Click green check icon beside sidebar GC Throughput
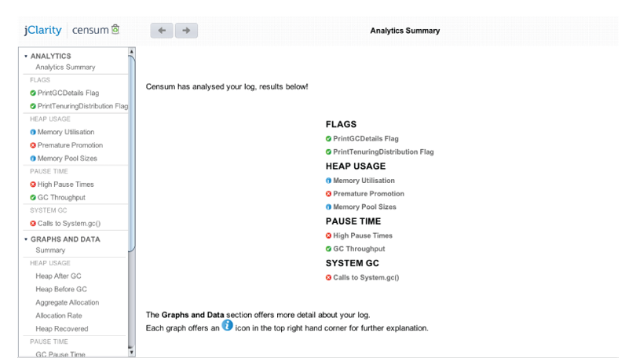This screenshot has height=362, width=636. pyautogui.click(x=33, y=197)
